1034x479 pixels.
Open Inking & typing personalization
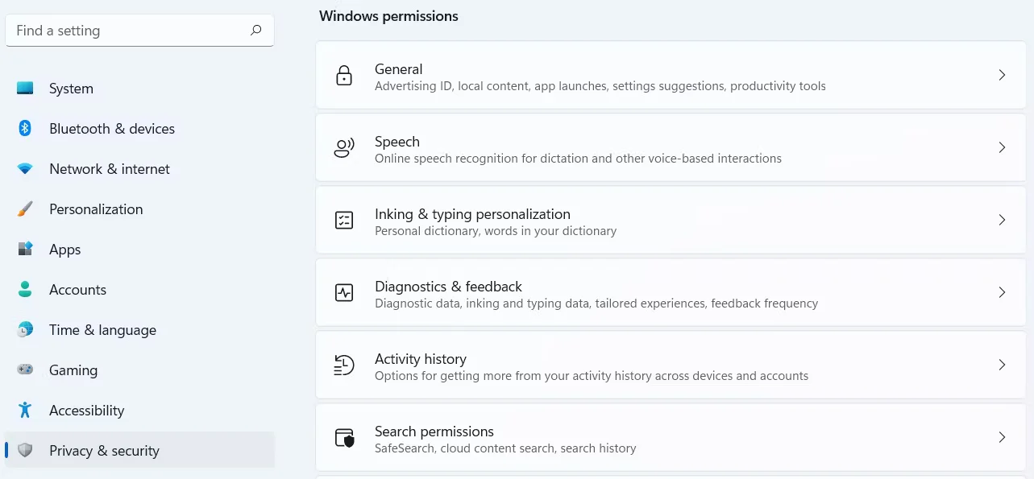pyautogui.click(x=472, y=214)
